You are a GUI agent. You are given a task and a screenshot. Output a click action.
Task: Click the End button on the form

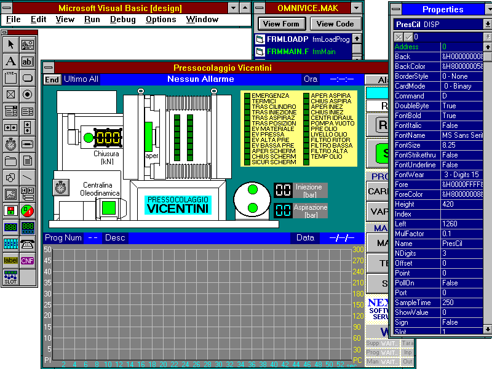tap(52, 80)
